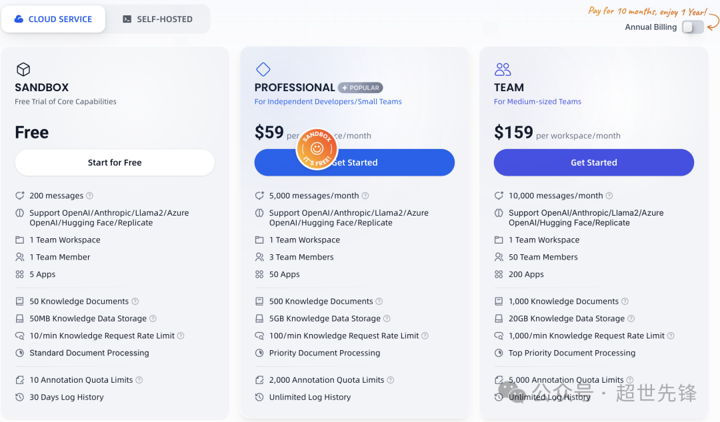Open help icon beside 10,000 messages/month

click(609, 196)
